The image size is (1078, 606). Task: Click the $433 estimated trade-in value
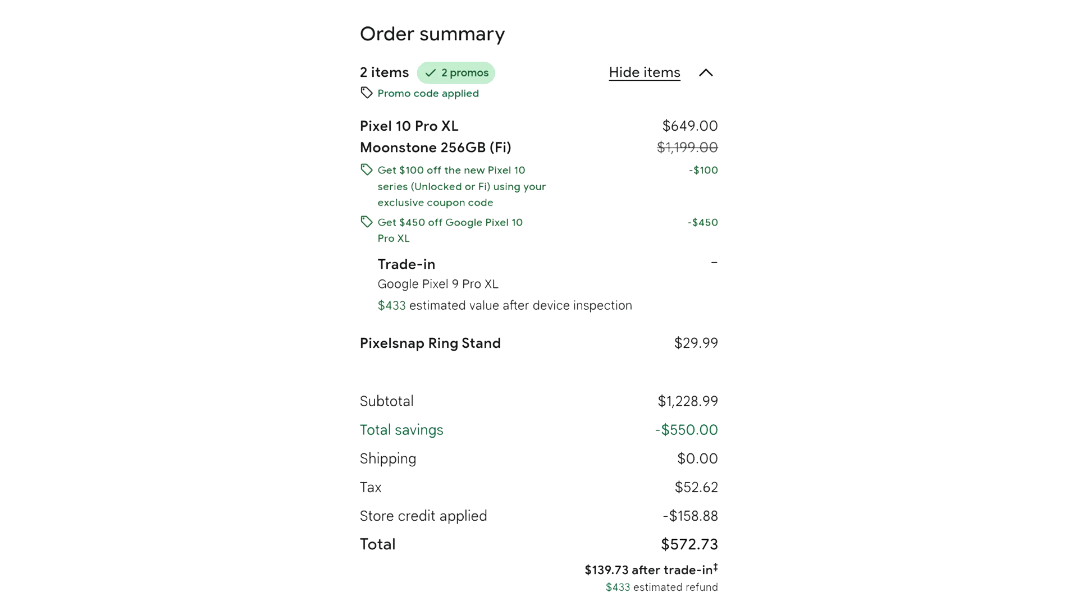391,305
